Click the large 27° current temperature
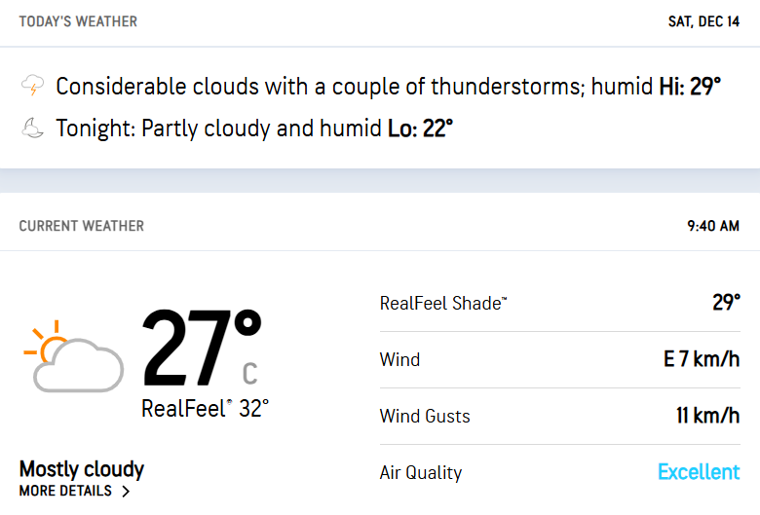The width and height of the screenshot is (760, 515). [202, 348]
